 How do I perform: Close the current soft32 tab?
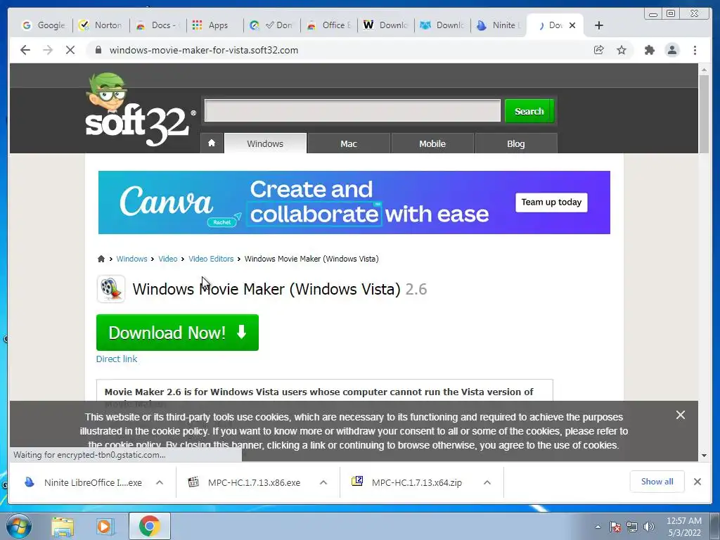click(x=572, y=25)
